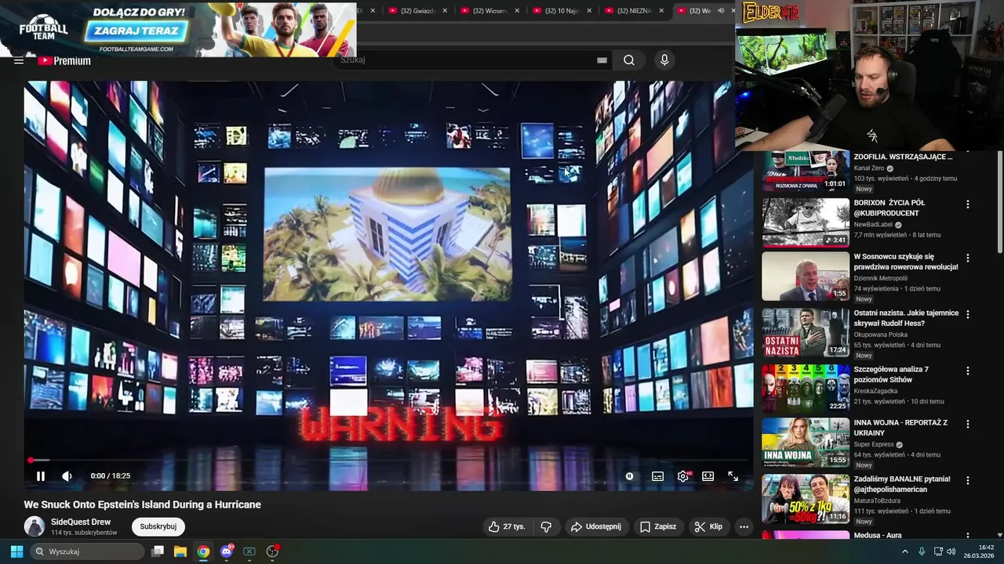Open BORIXON ŻYCIA PÓŁ video thumbnail
This screenshot has width=1004, height=564.
point(806,222)
